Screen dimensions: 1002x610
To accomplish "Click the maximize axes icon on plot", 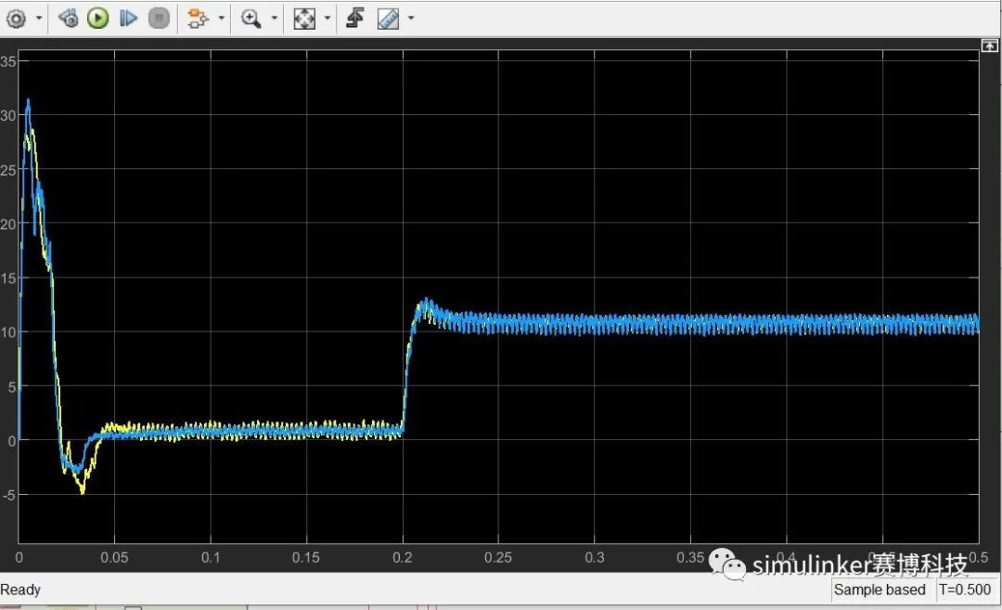I will click(x=989, y=45).
